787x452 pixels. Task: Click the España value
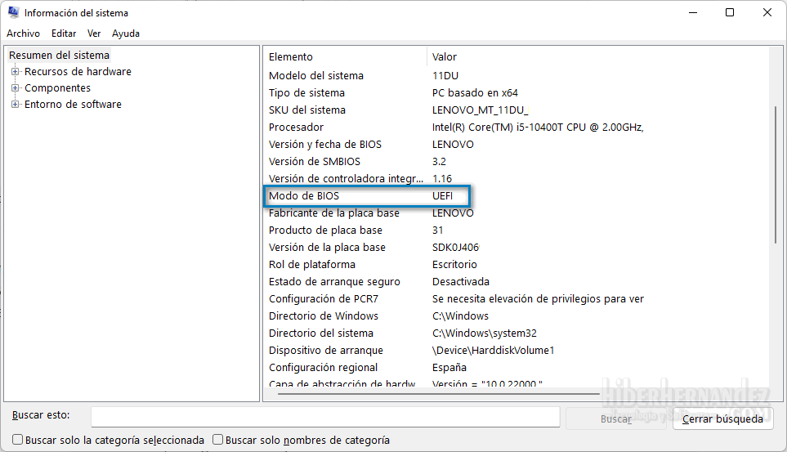click(x=449, y=368)
